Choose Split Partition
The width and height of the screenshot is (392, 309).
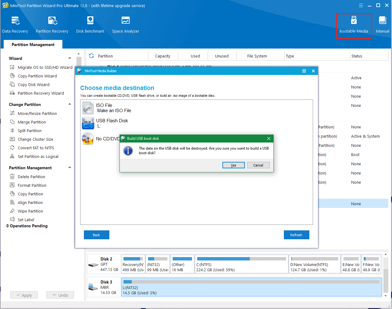(x=29, y=131)
